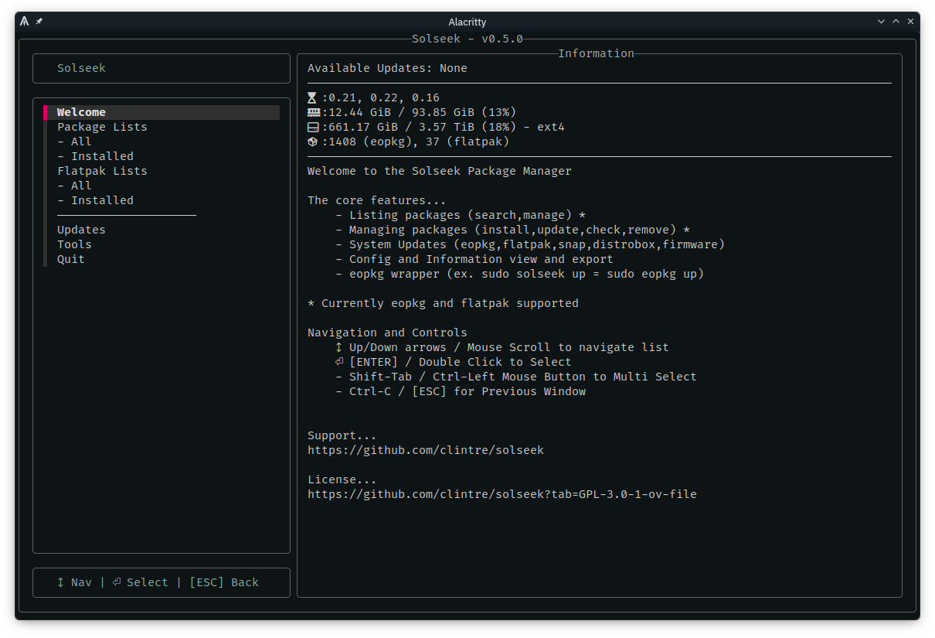Click the Select enter icon in footer
This screenshot has width=935, height=638.
(x=117, y=582)
